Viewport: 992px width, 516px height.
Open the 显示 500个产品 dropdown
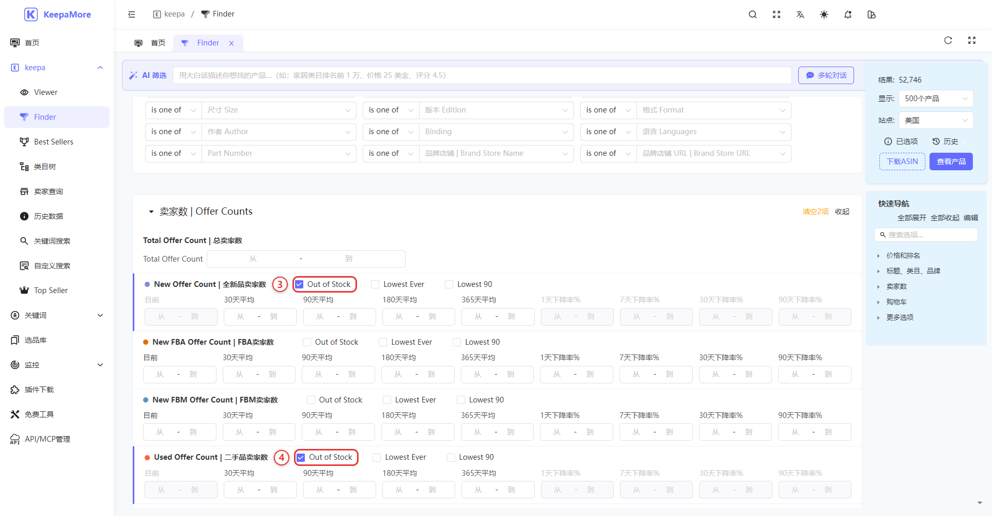[x=936, y=99]
